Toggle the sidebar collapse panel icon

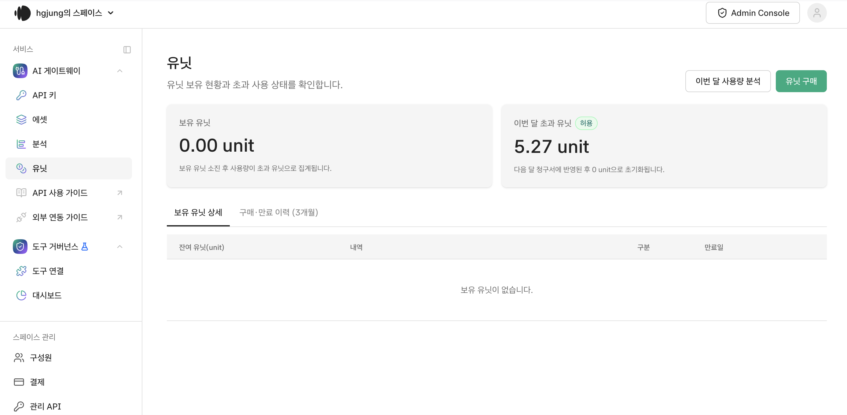[x=127, y=49]
